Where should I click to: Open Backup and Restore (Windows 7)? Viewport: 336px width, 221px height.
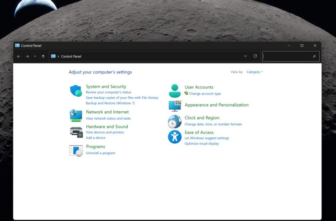coord(110,103)
